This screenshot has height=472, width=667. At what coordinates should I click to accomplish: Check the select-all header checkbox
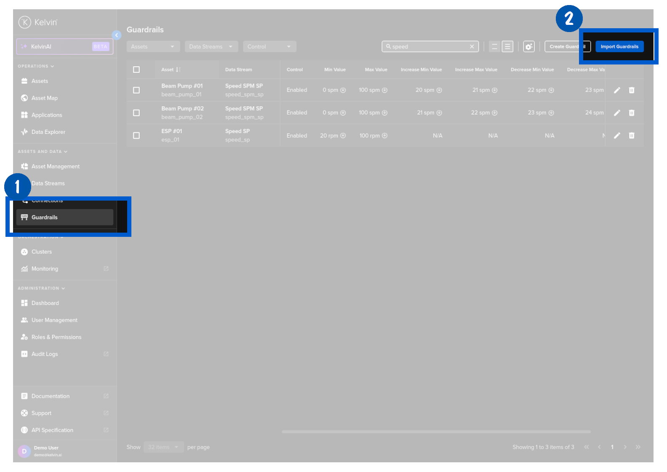click(x=136, y=70)
